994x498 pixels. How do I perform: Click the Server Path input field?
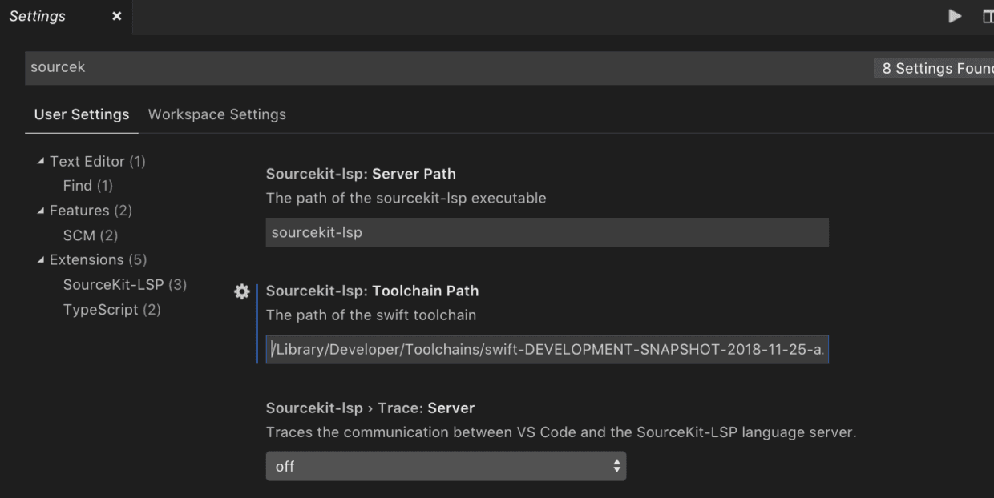coord(547,233)
